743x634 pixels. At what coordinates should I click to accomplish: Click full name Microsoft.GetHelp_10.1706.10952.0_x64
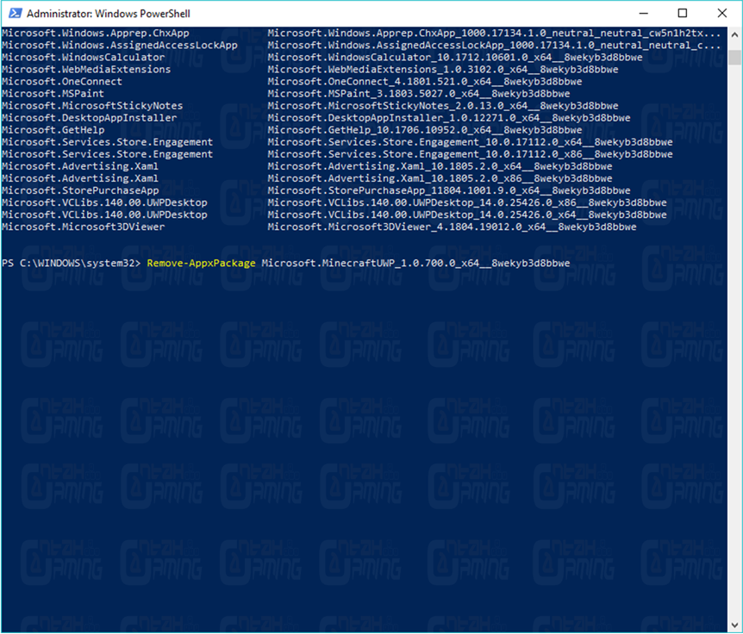(425, 130)
